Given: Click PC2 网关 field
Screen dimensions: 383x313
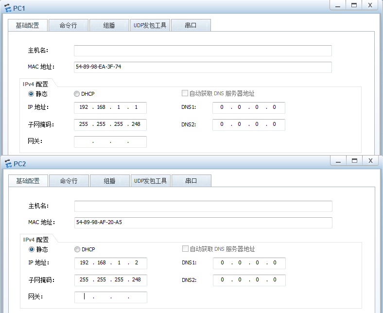Looking at the screenshot, I should (x=111, y=297).
